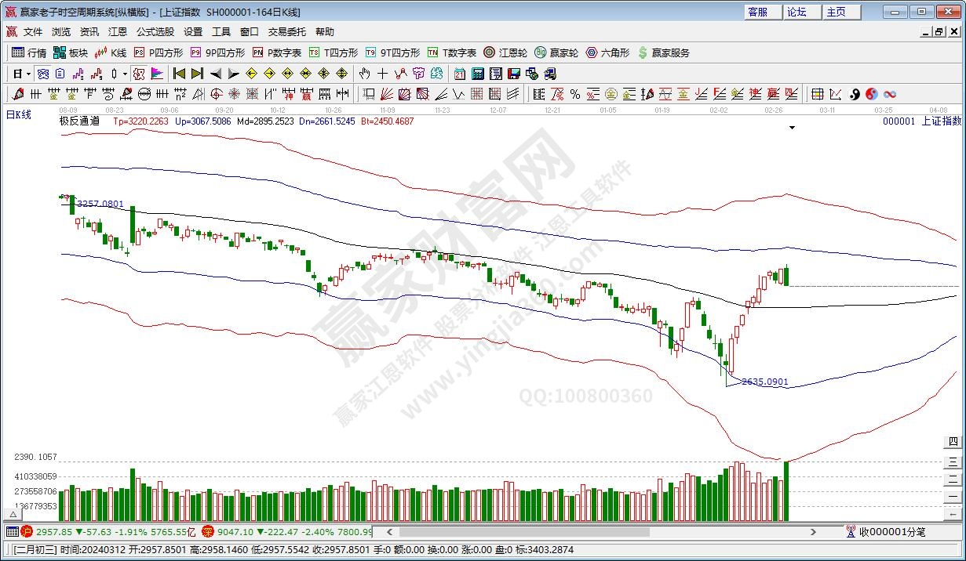Toggle the K线 chart view button
966x561 pixels.
[111, 52]
